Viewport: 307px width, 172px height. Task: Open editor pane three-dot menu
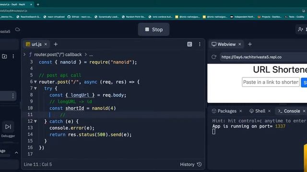tap(200, 44)
